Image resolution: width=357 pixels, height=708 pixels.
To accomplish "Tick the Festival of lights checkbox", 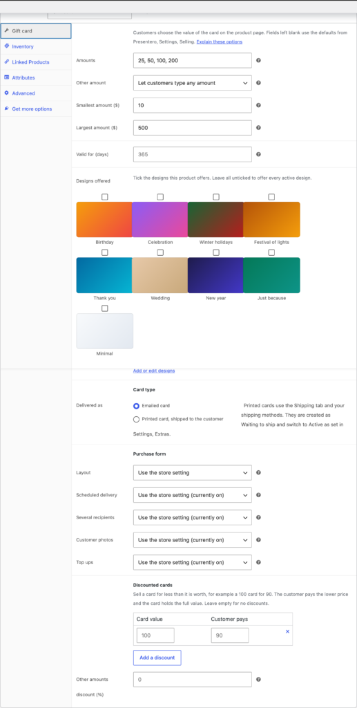I will 271,197.
